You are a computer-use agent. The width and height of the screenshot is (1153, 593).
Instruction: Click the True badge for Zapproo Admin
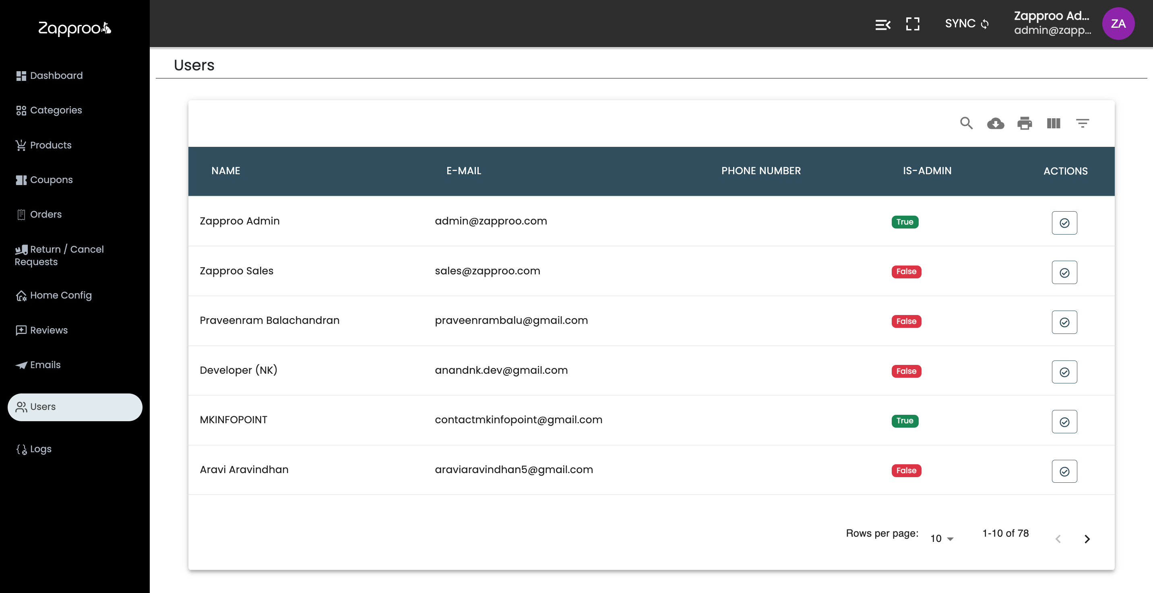click(904, 222)
